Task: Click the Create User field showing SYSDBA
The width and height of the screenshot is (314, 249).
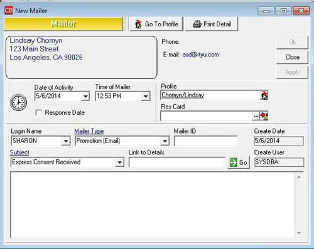Action: tap(279, 162)
